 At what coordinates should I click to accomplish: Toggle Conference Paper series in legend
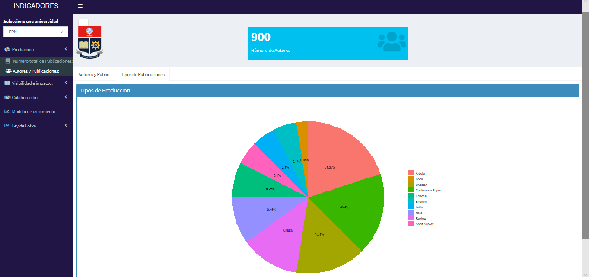tap(428, 190)
